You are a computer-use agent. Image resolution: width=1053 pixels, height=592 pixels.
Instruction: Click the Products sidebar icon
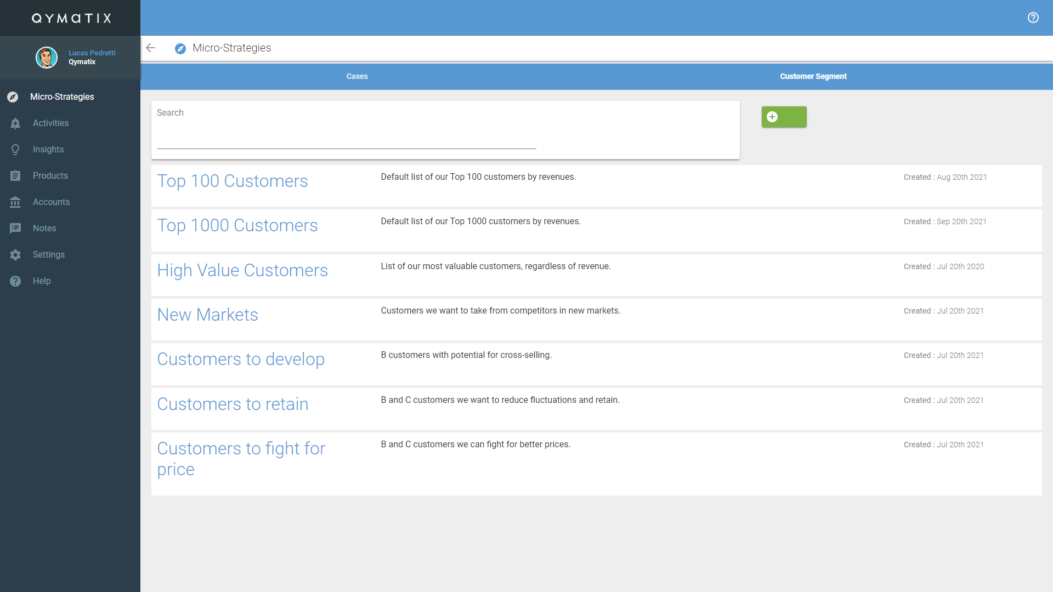[x=14, y=175]
